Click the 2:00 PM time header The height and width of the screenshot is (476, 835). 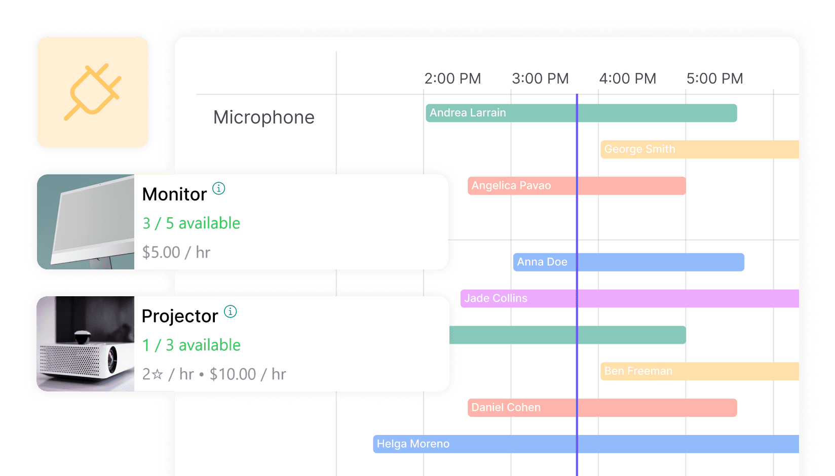point(452,78)
